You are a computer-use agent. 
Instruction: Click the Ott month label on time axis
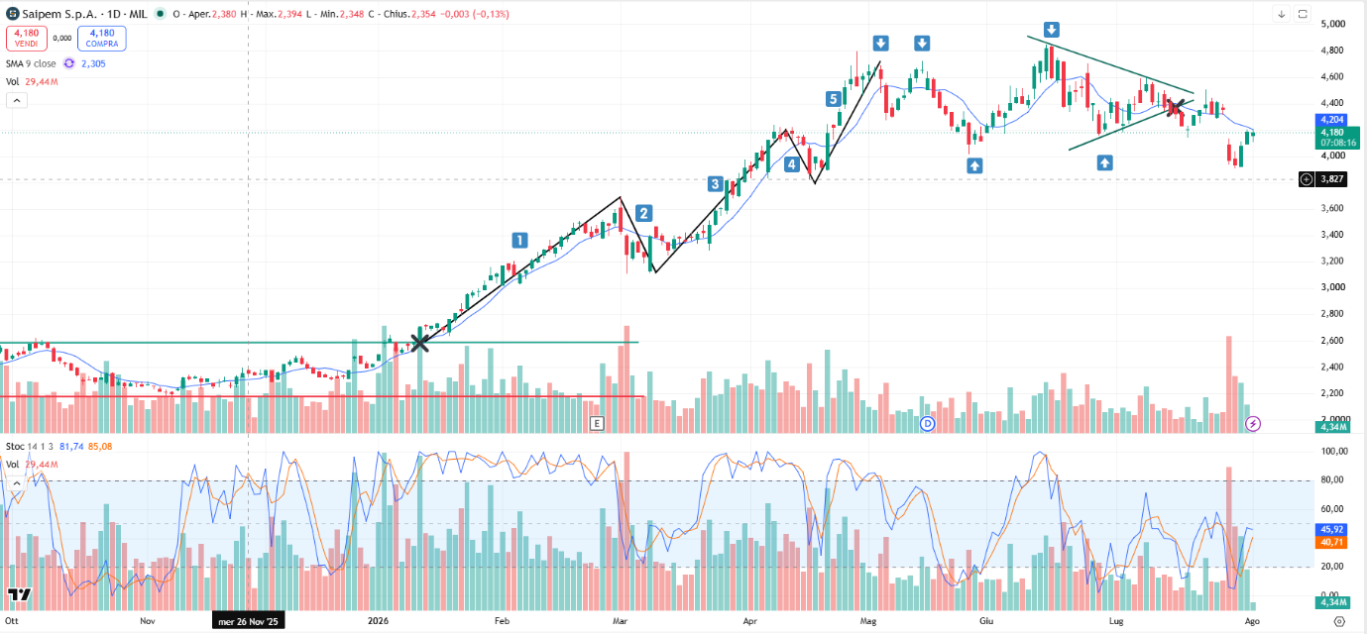point(10,621)
